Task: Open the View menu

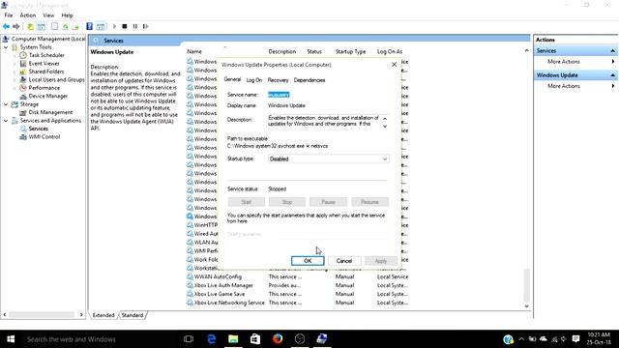Action: pos(48,15)
